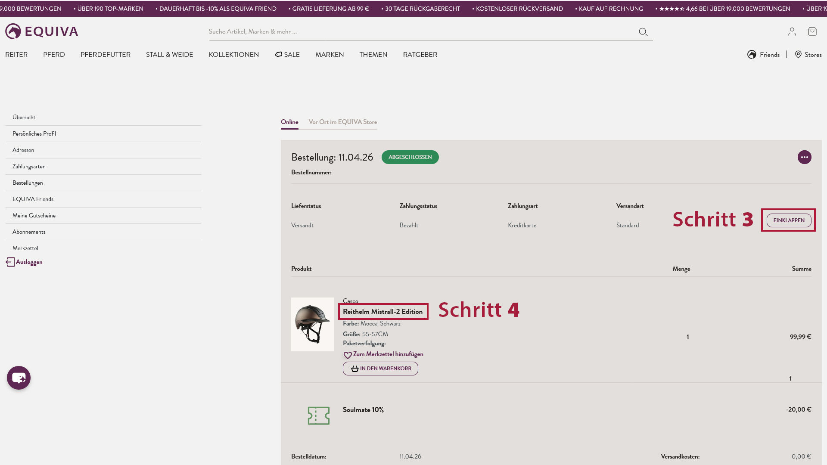Click the Versandkosten 0,00 € value
The image size is (827, 465).
801,456
